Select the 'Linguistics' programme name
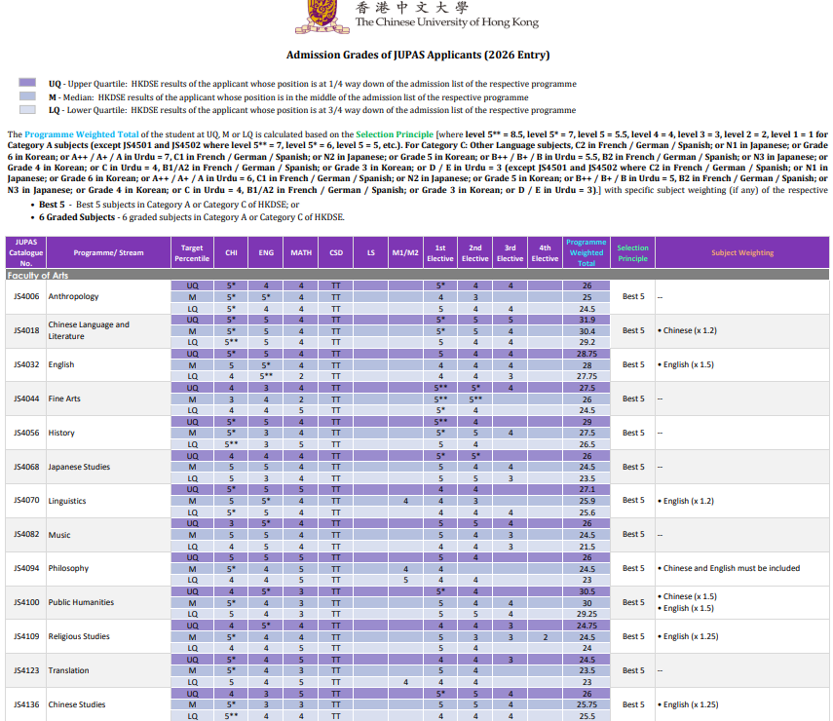833x721 pixels. click(67, 501)
